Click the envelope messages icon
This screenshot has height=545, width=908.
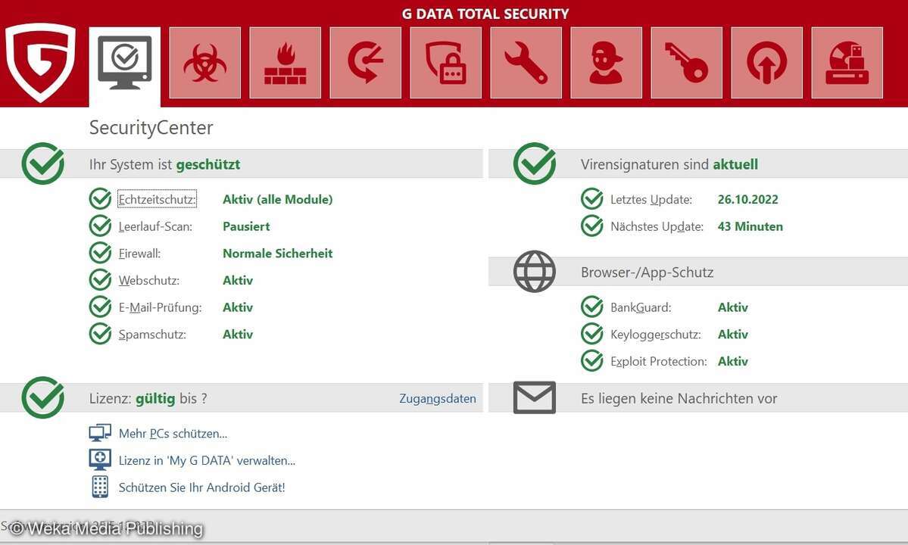[x=535, y=397]
